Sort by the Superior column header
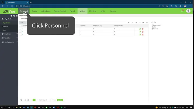Screen dimensions: 194x109 coord(82,26)
